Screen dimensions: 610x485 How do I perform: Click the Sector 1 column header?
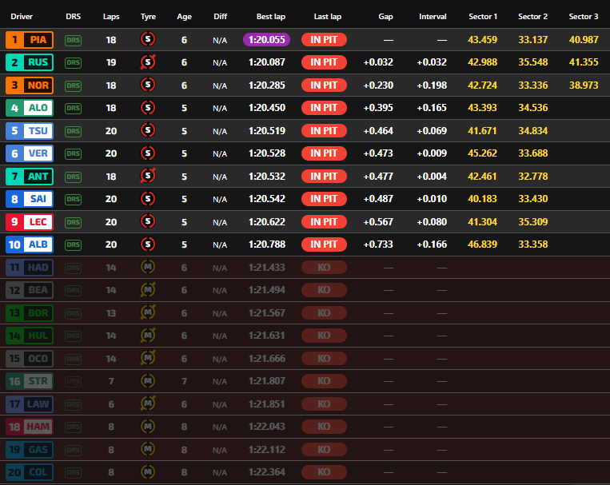pos(483,16)
